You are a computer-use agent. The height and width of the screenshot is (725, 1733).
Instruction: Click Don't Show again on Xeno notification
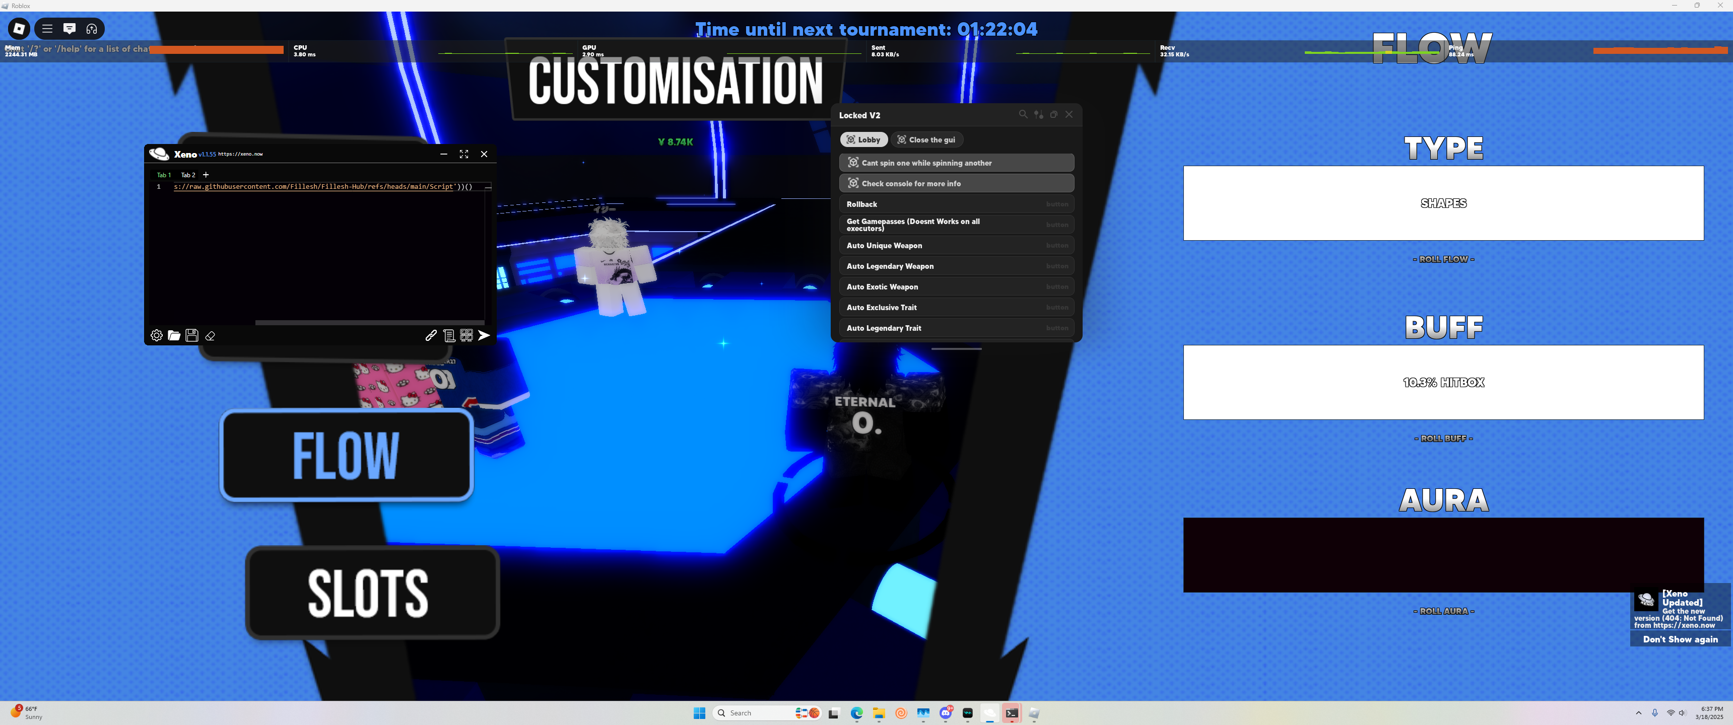(x=1680, y=639)
